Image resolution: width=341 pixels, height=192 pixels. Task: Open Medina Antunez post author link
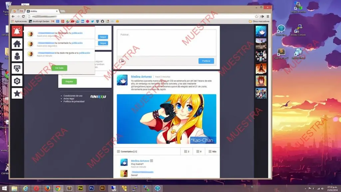pos(141,77)
